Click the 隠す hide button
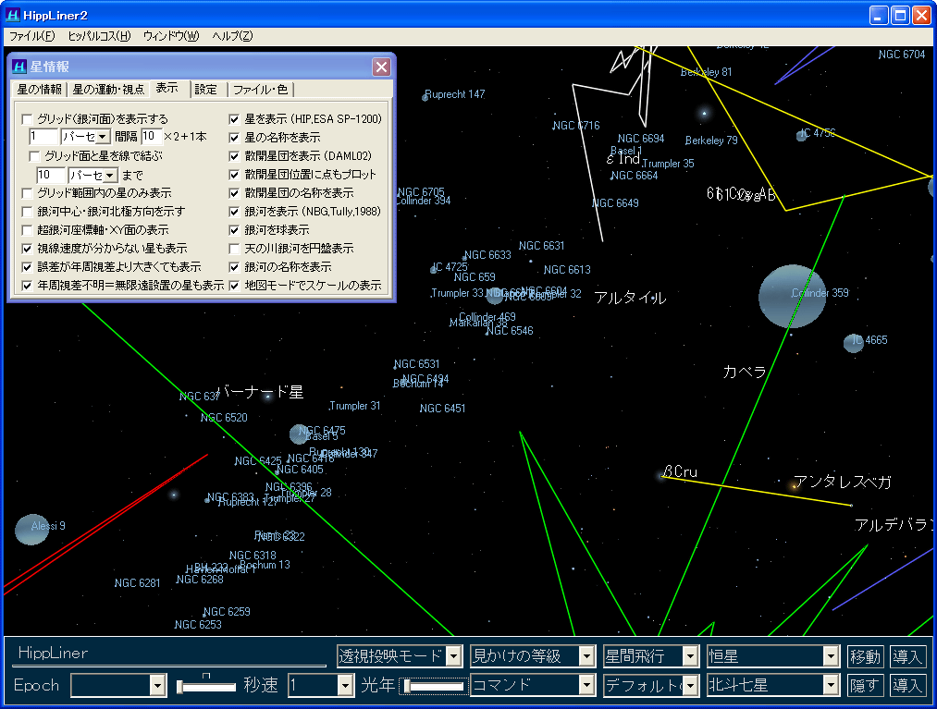Screen dimensions: 937x709 (865, 686)
